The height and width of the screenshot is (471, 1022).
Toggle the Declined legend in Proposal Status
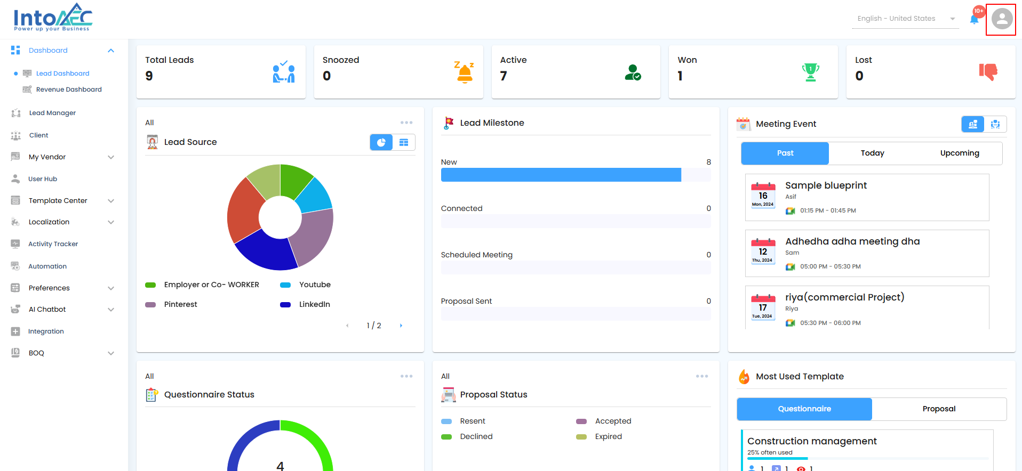pyautogui.click(x=446, y=437)
